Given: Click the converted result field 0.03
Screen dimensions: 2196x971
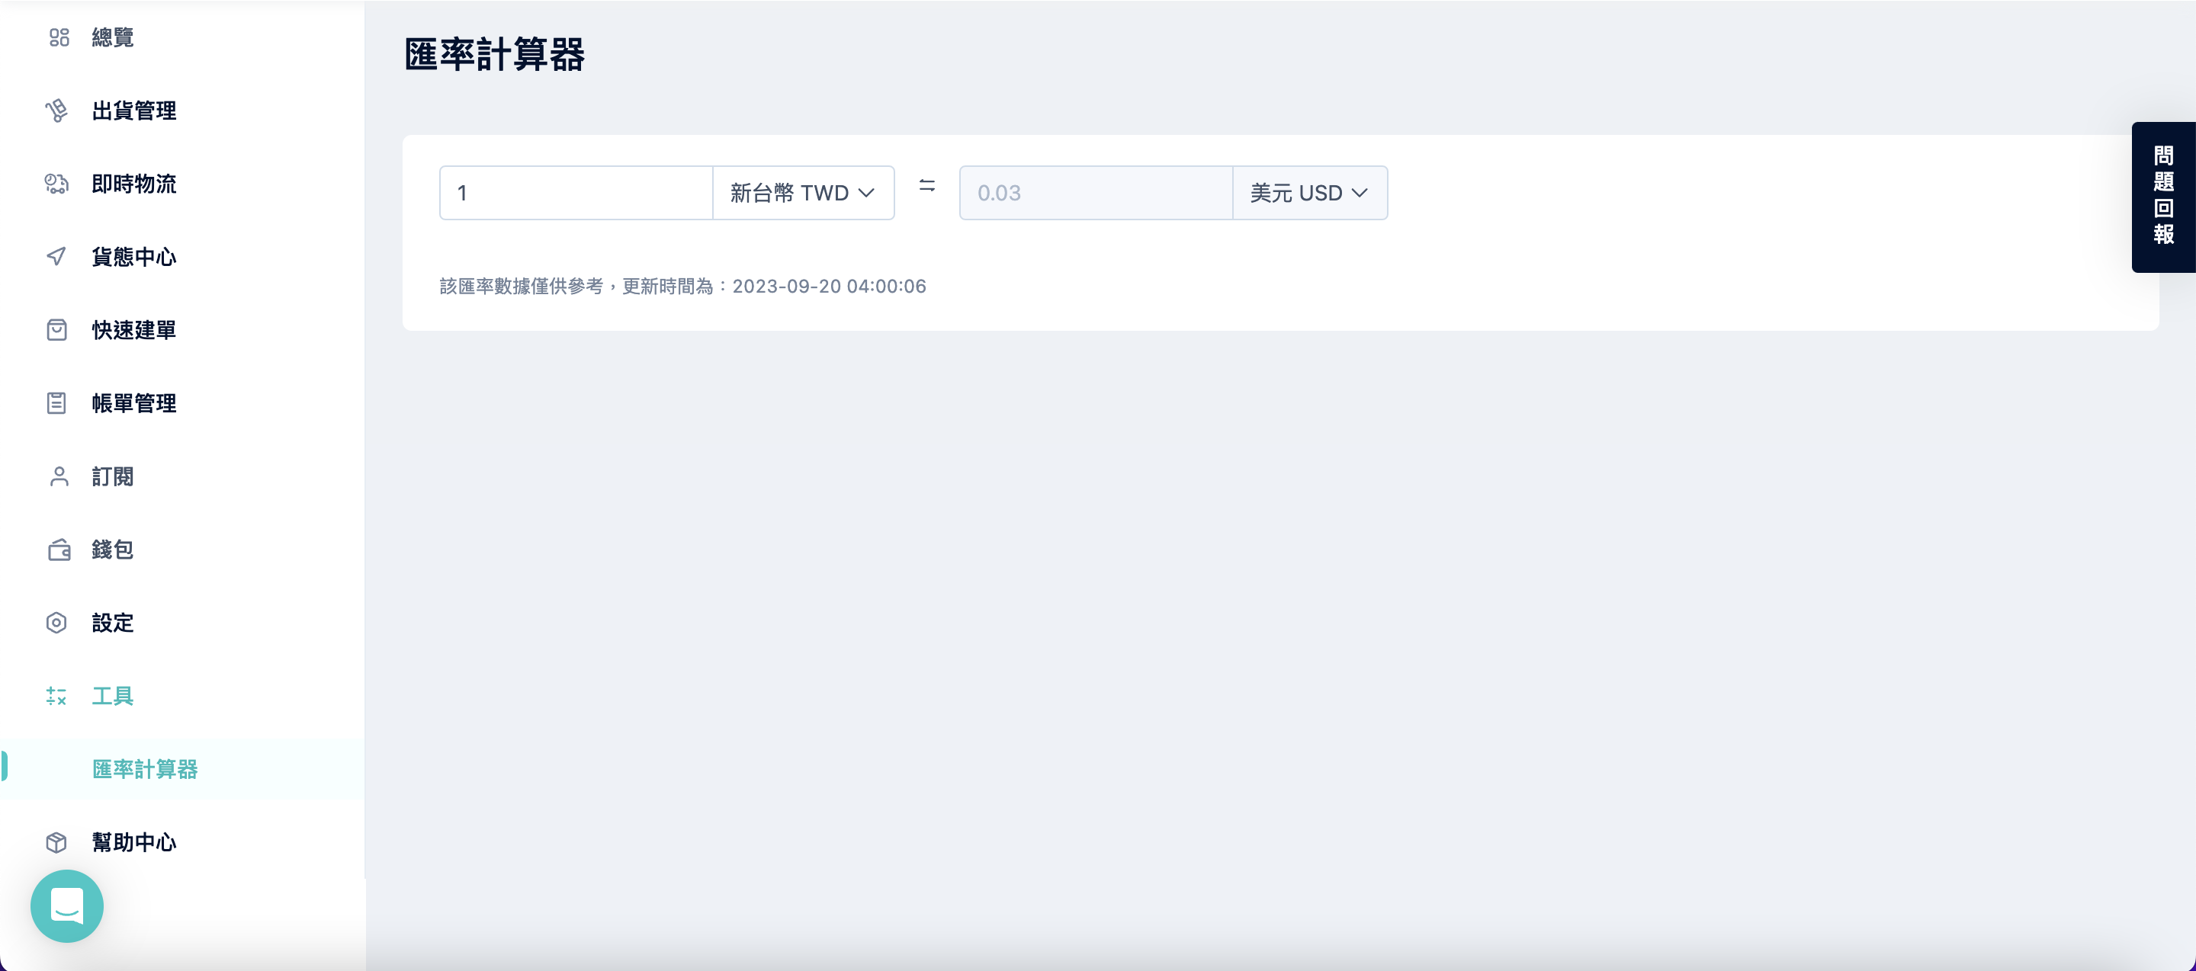Looking at the screenshot, I should click(x=1096, y=193).
